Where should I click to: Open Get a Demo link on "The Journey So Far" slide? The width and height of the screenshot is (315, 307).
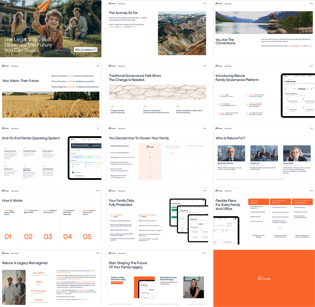click(121, 4)
